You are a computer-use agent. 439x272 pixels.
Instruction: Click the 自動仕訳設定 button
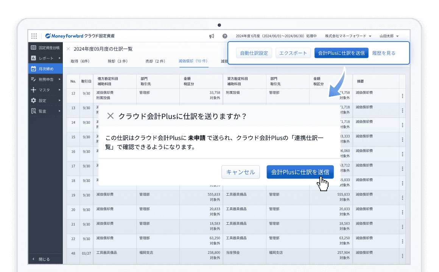(254, 53)
